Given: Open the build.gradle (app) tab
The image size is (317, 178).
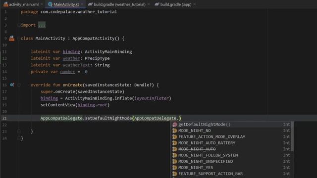Looking at the screenshot, I should pos(175,4).
